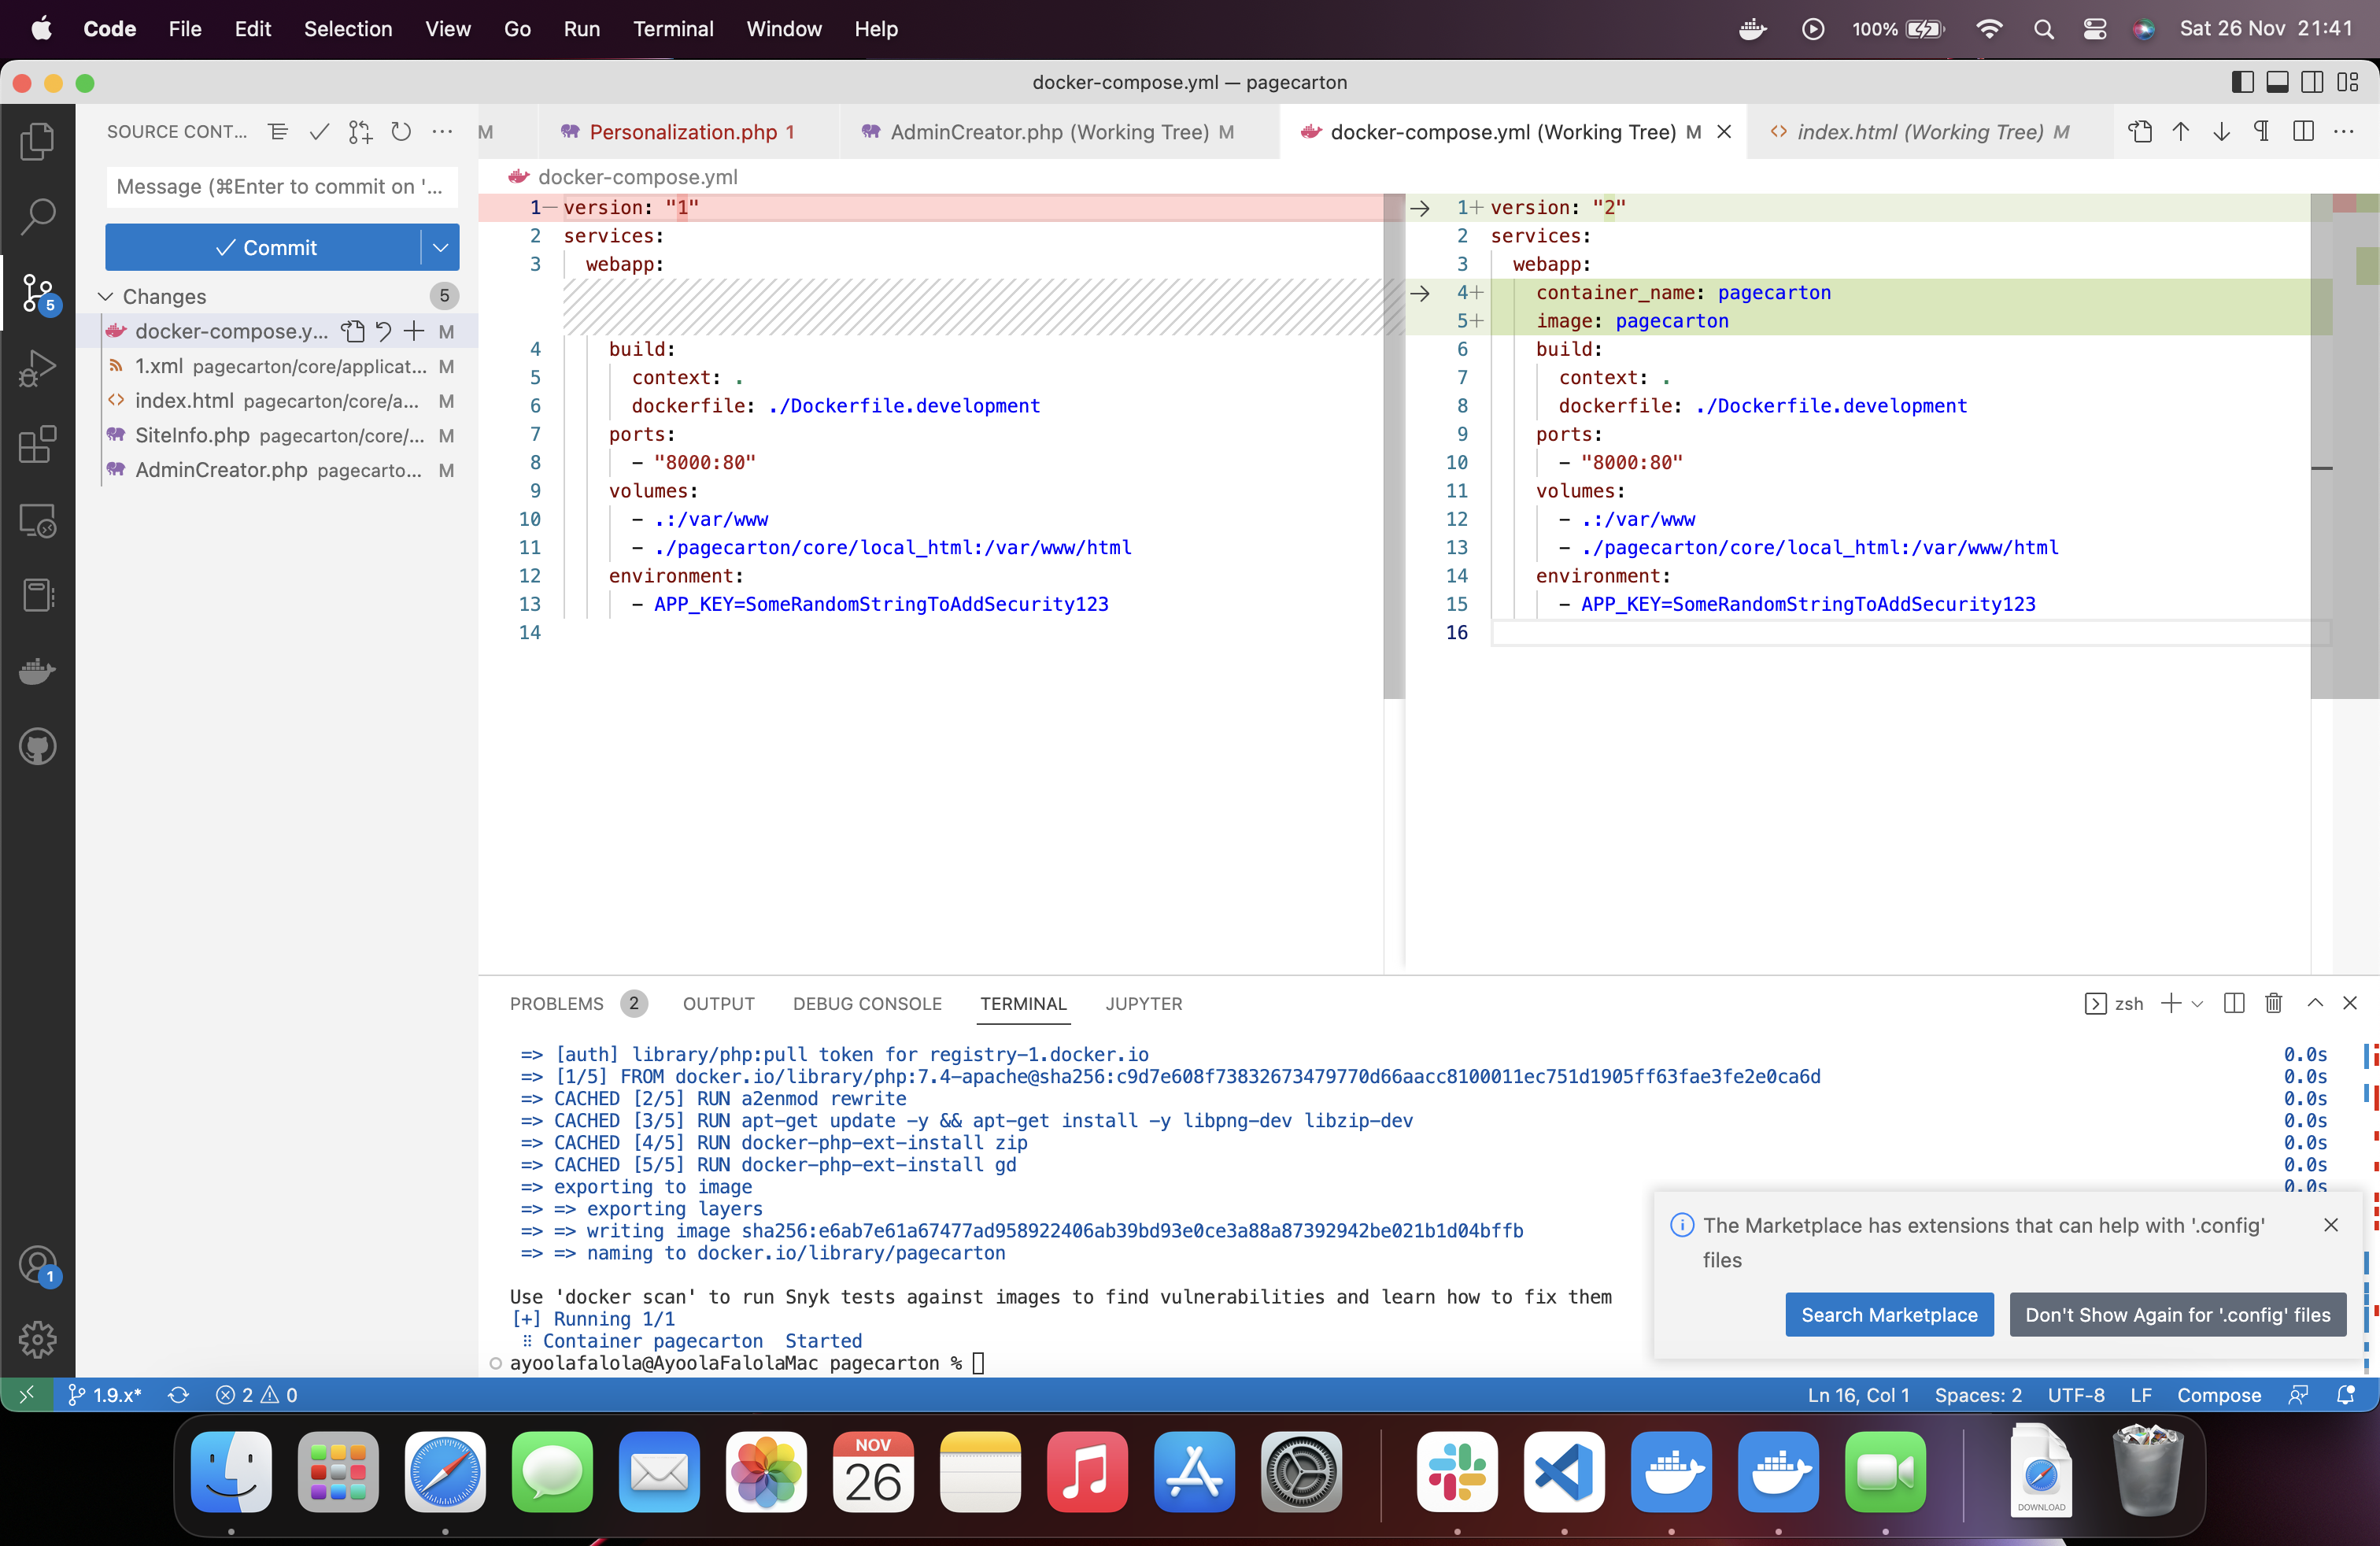
Task: Open Slack from the Dock
Action: 1457,1472
